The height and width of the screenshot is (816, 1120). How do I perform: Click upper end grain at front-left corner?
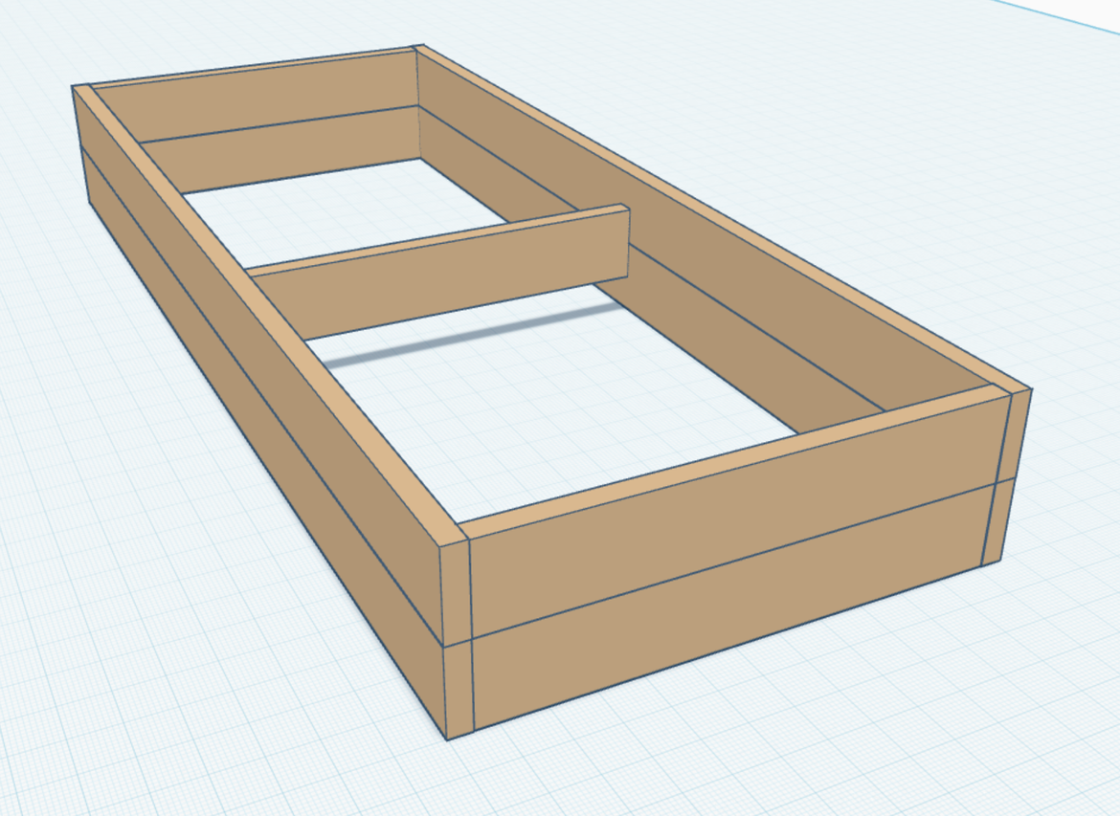(456, 593)
